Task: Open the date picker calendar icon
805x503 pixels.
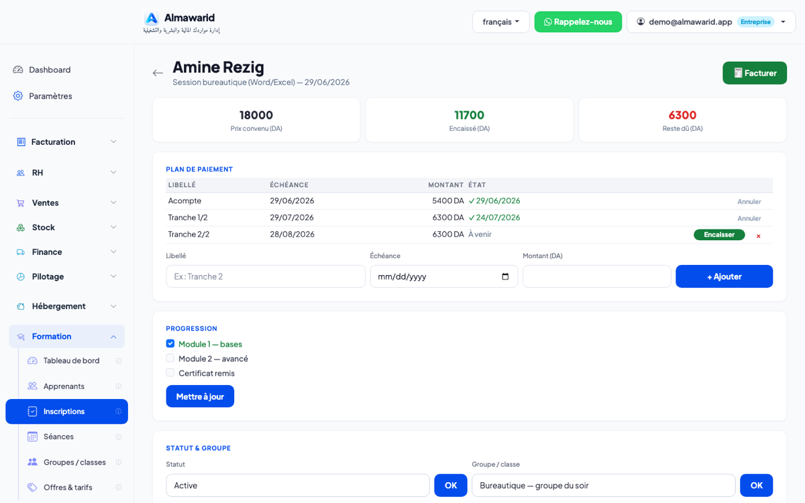Action: (505, 276)
